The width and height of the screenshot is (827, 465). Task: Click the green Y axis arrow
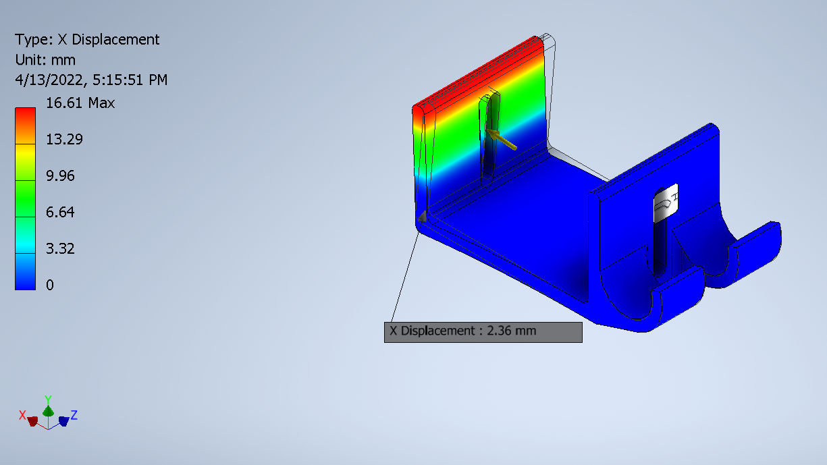click(48, 410)
